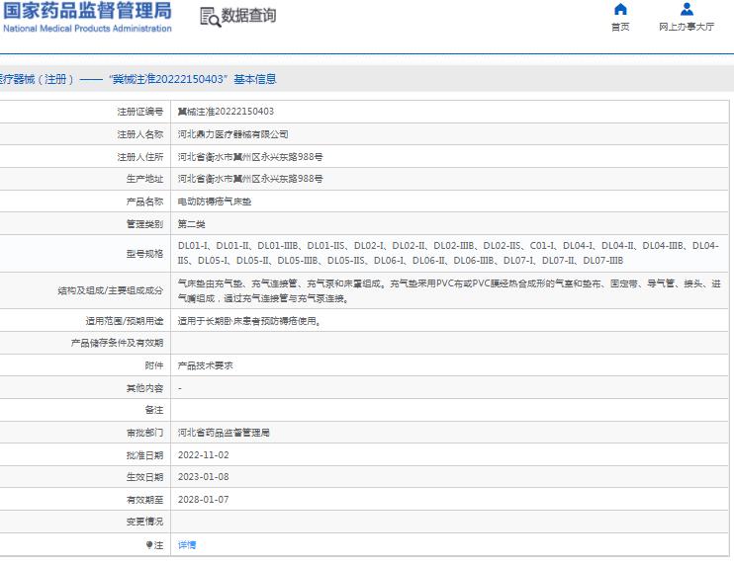Click the 产品技术要求 attachment text
The height and width of the screenshot is (564, 734).
(x=205, y=365)
